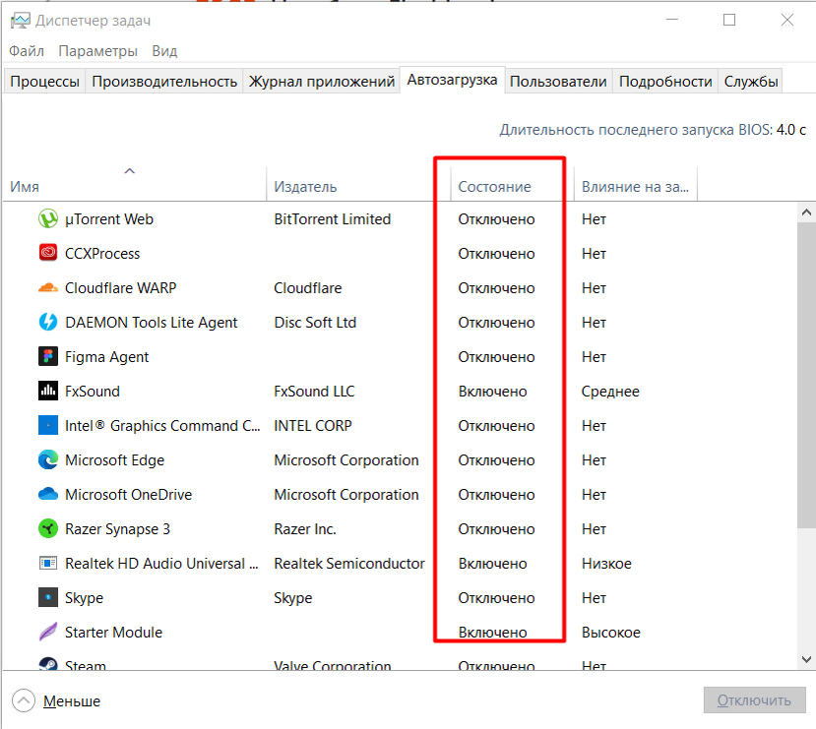816x729 pixels.
Task: Click the Среднее impact value for FxSound
Action: (610, 392)
